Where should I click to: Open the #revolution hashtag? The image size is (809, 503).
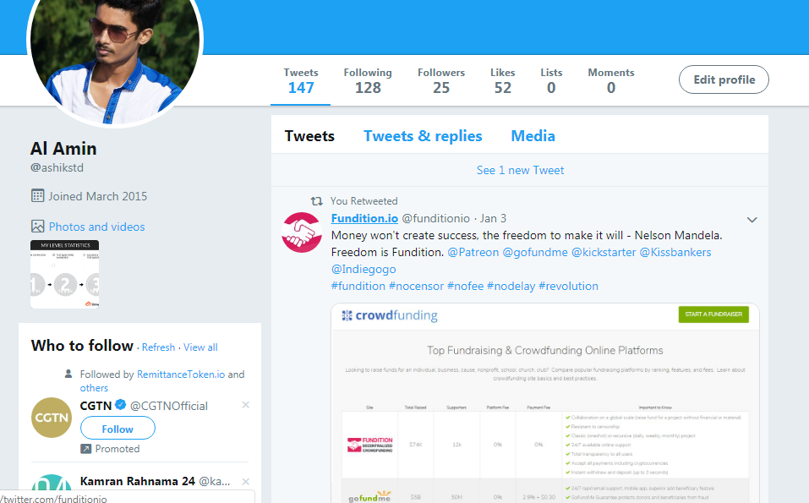(568, 287)
